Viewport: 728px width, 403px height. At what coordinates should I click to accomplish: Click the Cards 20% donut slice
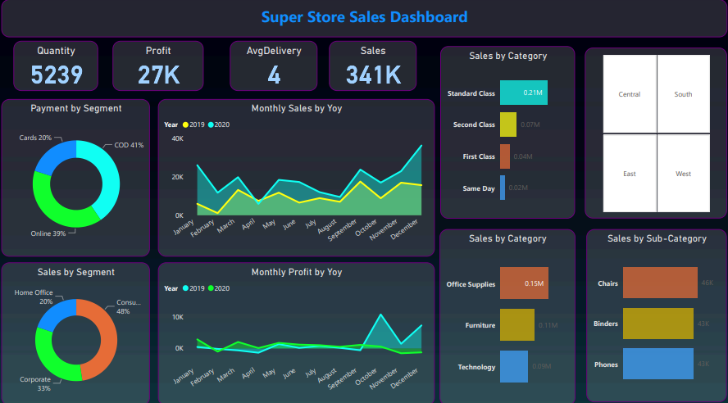coord(55,156)
